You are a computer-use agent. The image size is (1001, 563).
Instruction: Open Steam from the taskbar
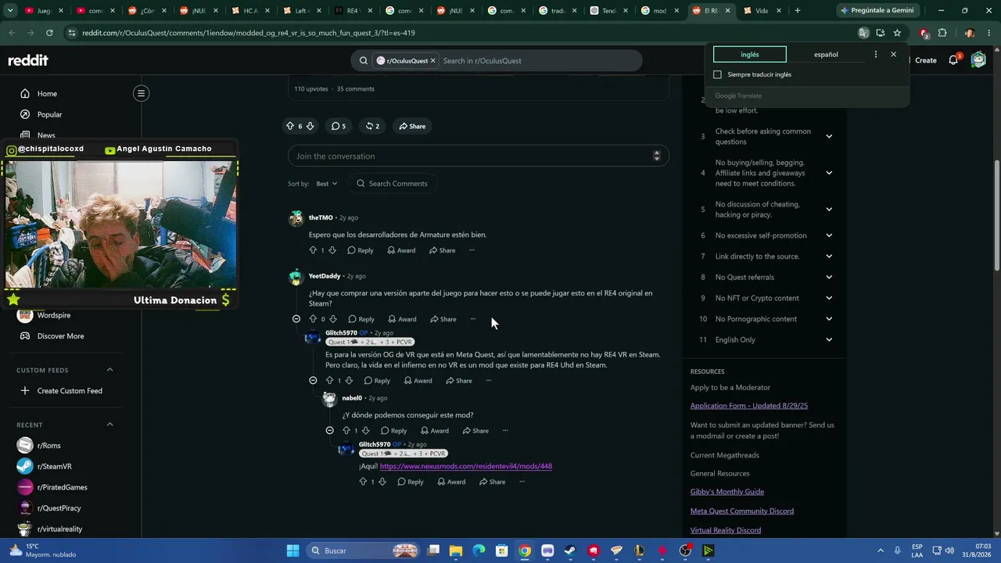pyautogui.click(x=570, y=550)
